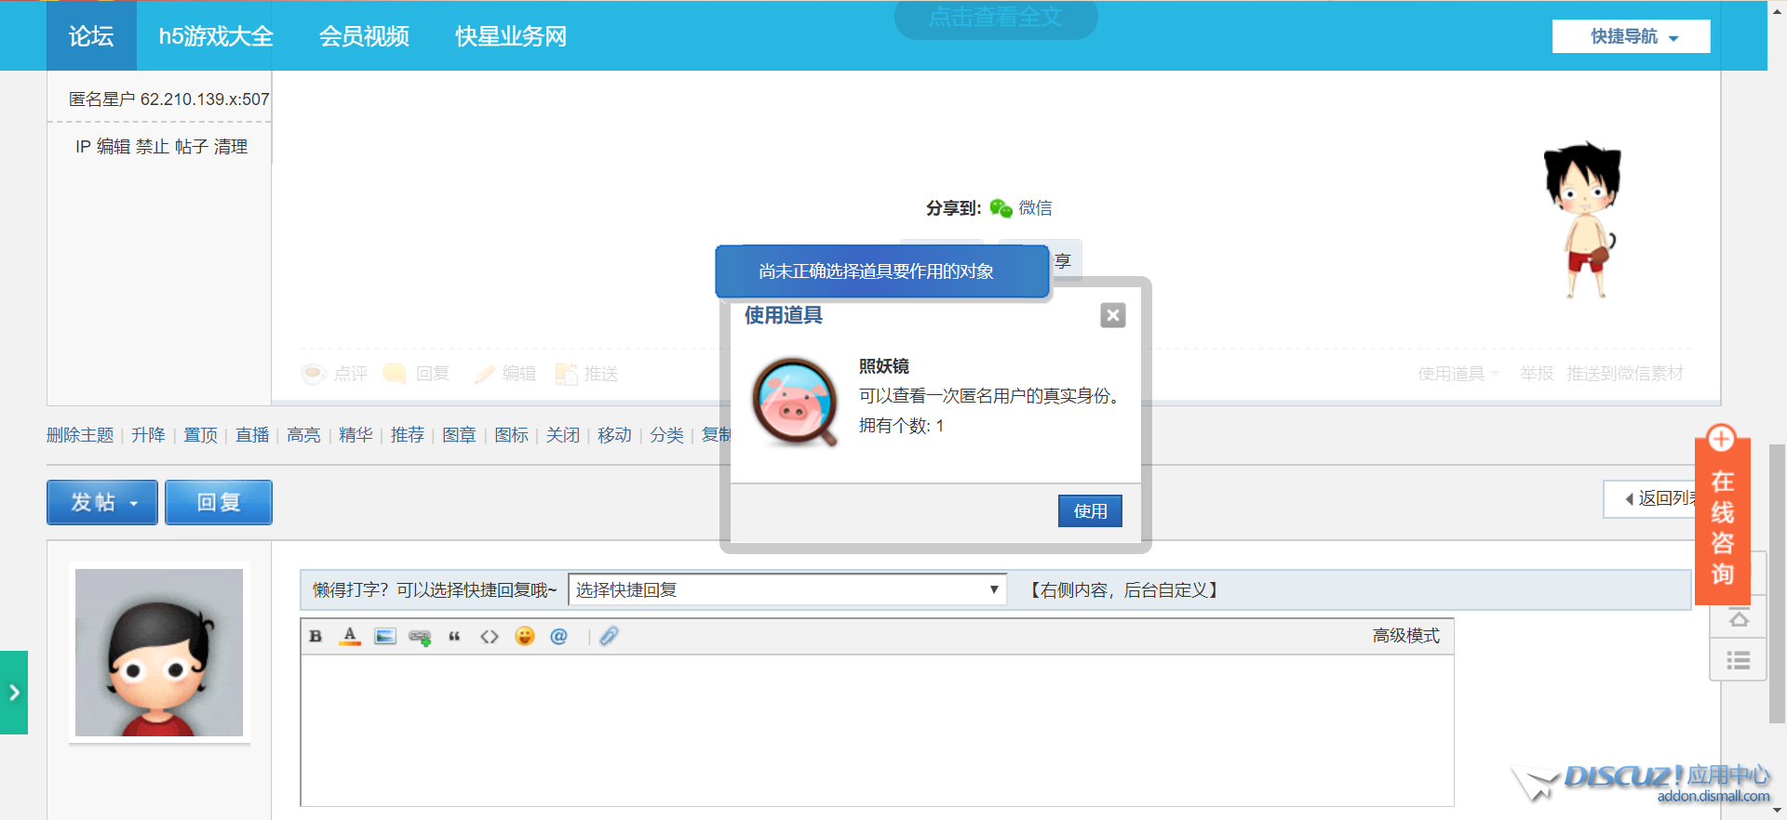Click the 照妖镜 pig magnifier icon
The width and height of the screenshot is (1787, 820).
tap(796, 402)
